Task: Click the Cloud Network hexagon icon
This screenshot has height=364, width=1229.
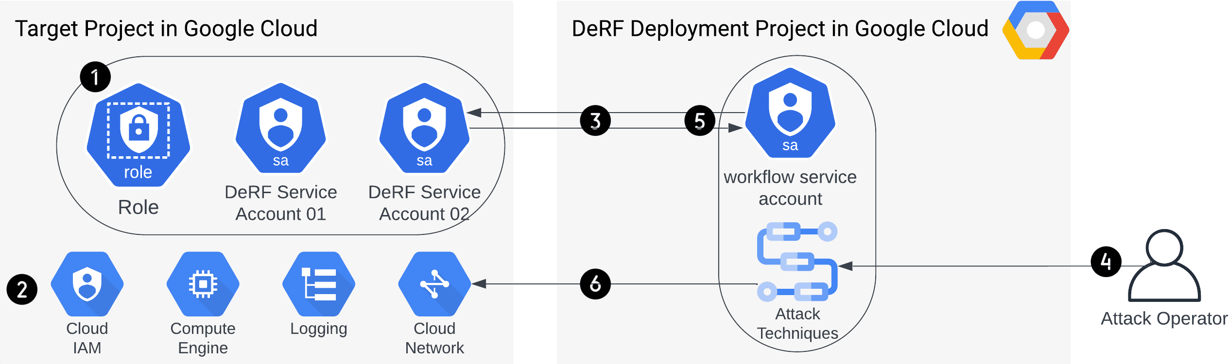Action: click(x=434, y=284)
